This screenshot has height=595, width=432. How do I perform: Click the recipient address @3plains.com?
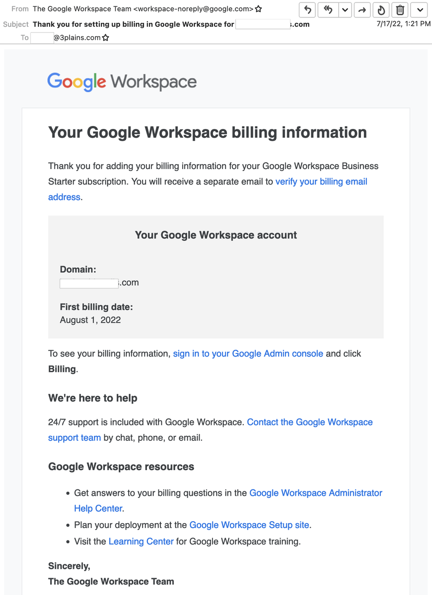[x=77, y=38]
